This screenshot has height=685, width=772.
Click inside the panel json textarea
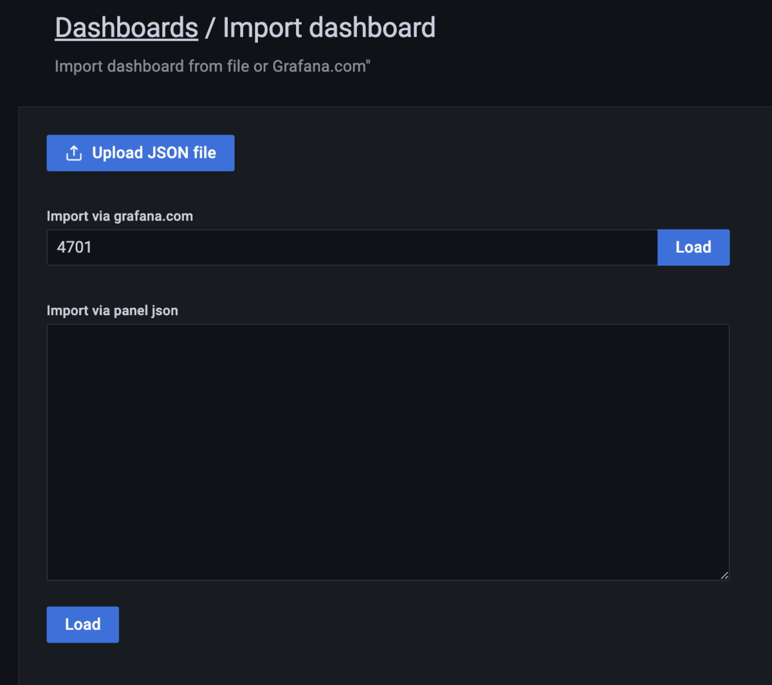[388, 452]
